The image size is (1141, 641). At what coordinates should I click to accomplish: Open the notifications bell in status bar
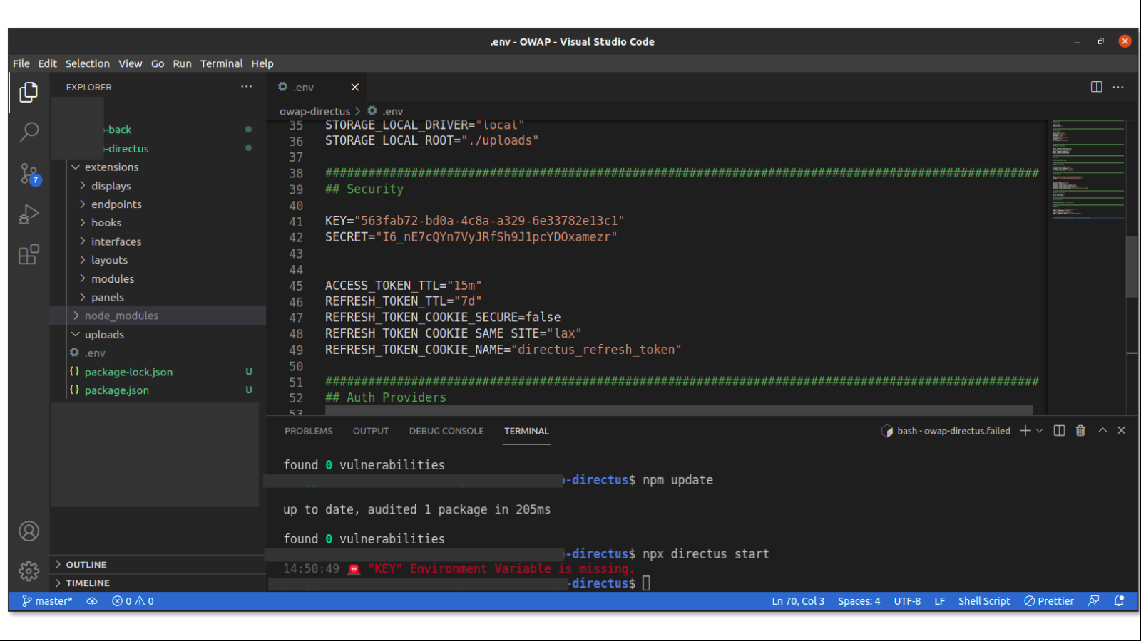click(x=1120, y=601)
